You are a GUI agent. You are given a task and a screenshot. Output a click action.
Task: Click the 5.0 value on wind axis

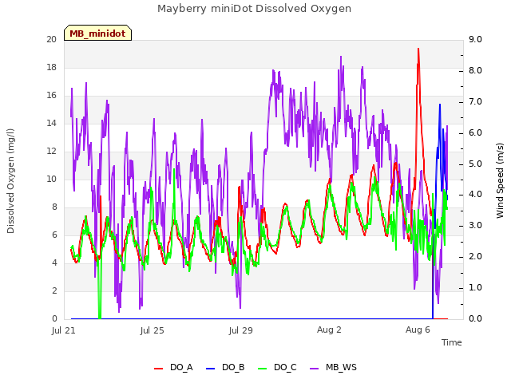point(476,164)
